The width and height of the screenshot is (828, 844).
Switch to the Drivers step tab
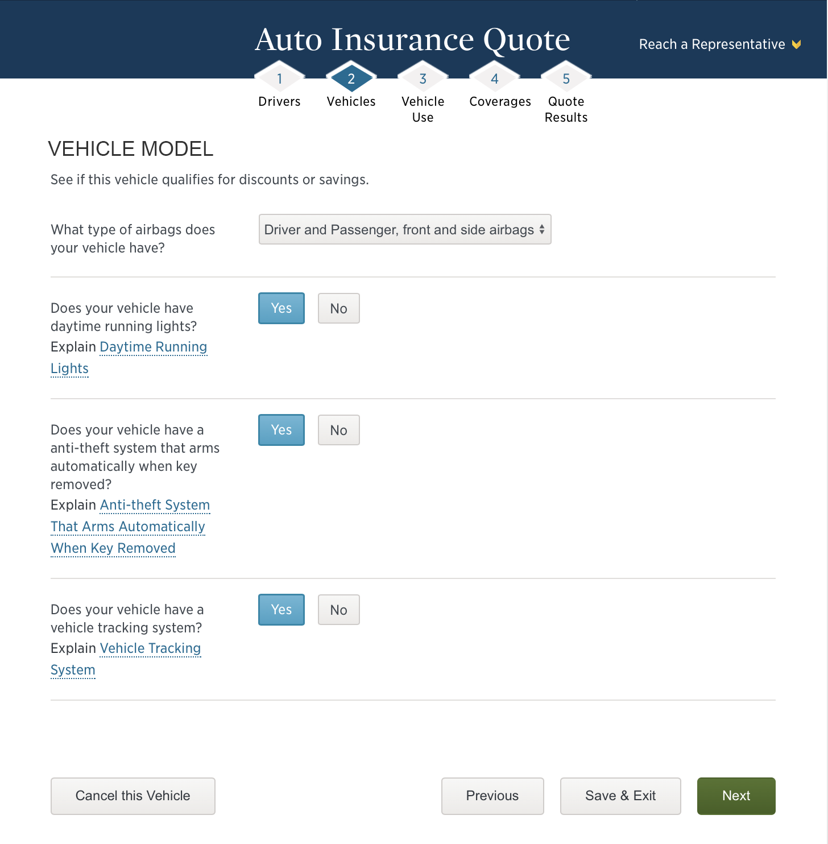(x=279, y=101)
